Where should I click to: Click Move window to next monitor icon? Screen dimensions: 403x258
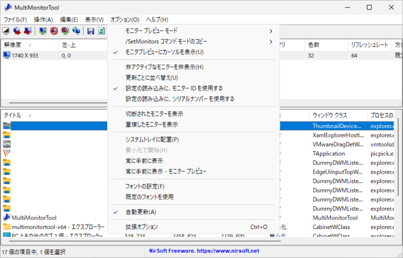(x=17, y=31)
